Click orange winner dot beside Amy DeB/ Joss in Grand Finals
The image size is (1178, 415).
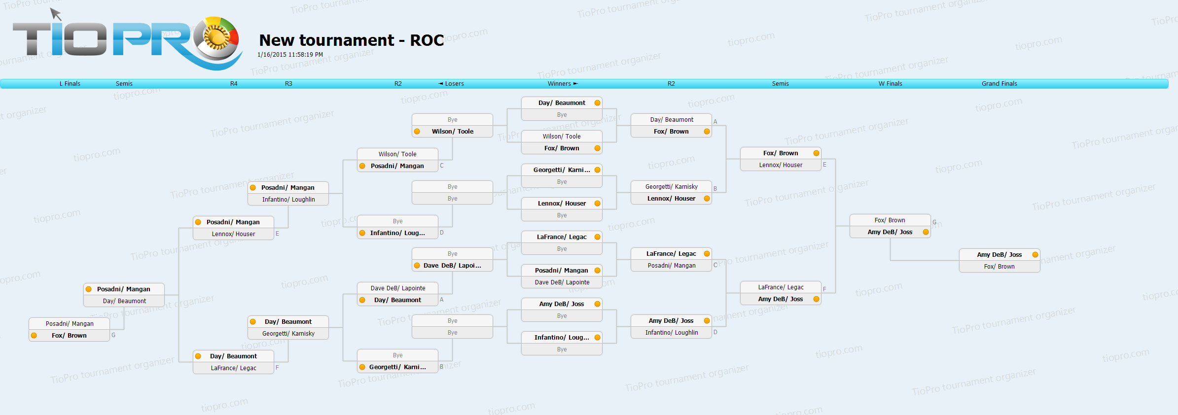coord(1035,255)
